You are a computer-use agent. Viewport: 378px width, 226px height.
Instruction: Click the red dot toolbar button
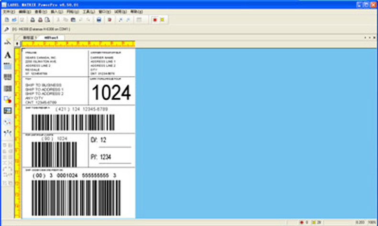coord(155,20)
